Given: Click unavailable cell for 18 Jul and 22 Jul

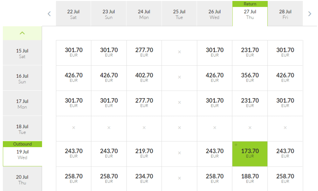Looking at the screenshot, I should point(73,128).
